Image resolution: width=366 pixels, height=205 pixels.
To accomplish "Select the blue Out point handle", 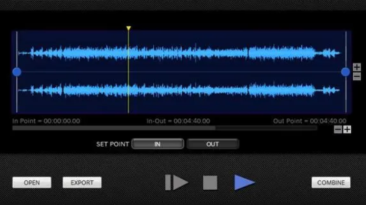I will tap(345, 71).
